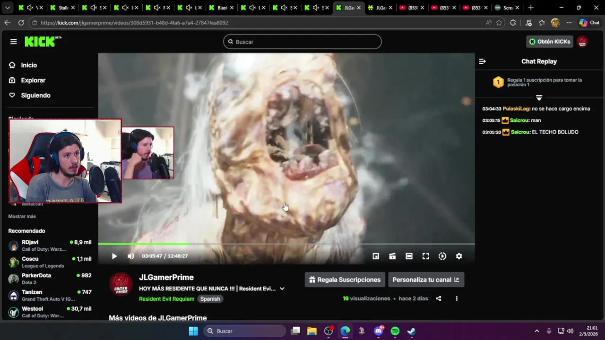
Task: Open the browser extensions icon
Action: coord(513,23)
